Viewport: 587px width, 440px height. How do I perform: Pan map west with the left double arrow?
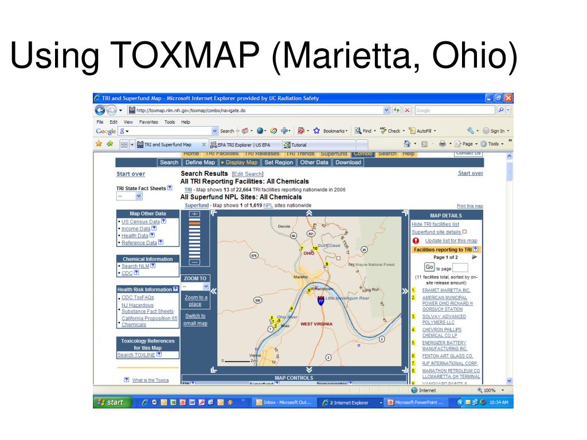[x=213, y=291]
